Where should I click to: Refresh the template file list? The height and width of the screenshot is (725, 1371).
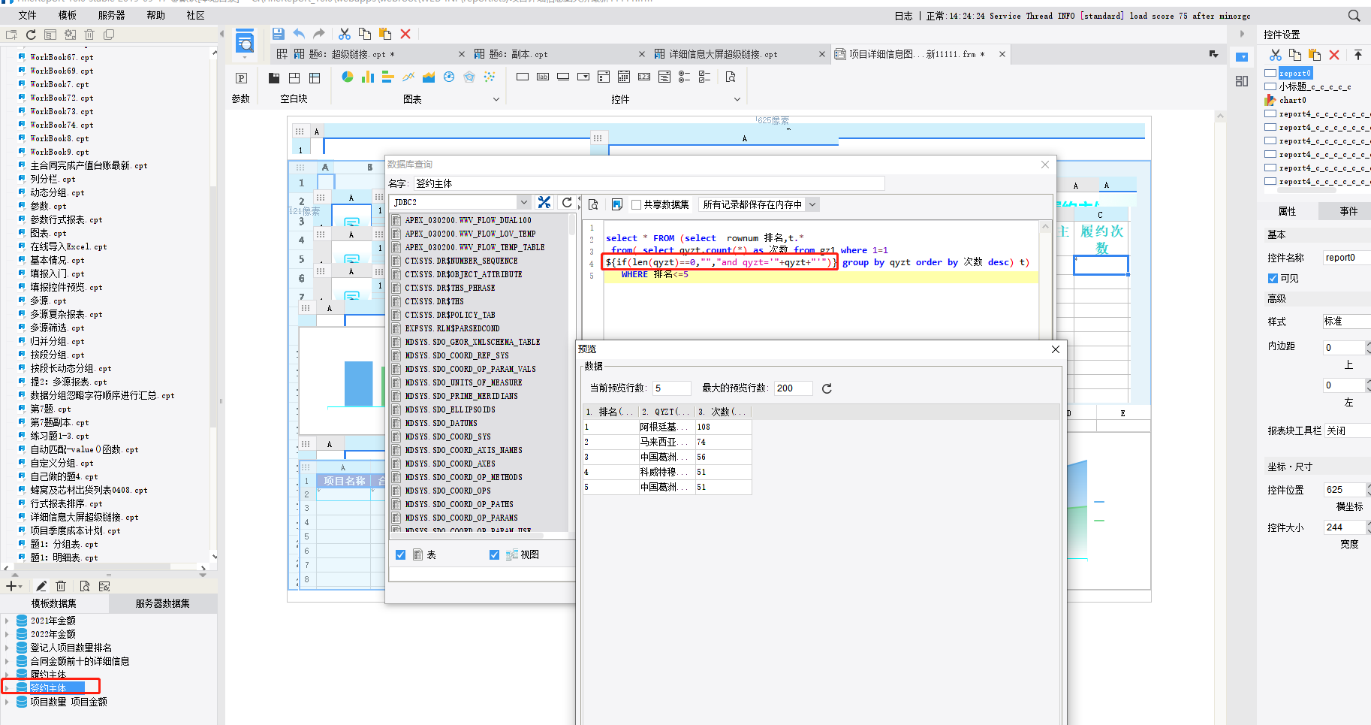click(31, 35)
